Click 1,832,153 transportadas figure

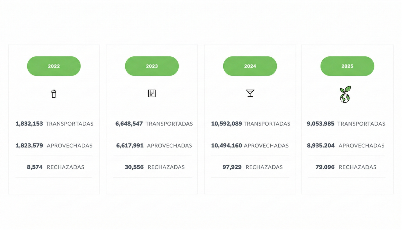pyautogui.click(x=29, y=124)
